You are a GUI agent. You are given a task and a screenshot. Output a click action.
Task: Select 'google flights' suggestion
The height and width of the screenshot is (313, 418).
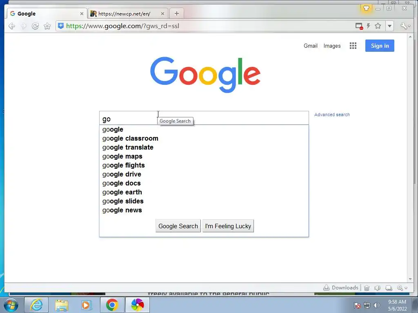tap(204, 165)
